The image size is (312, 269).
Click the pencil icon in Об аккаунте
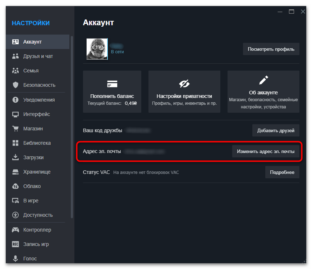pos(263,80)
